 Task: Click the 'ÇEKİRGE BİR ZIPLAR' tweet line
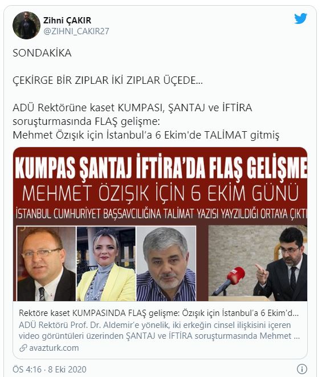click(x=108, y=80)
